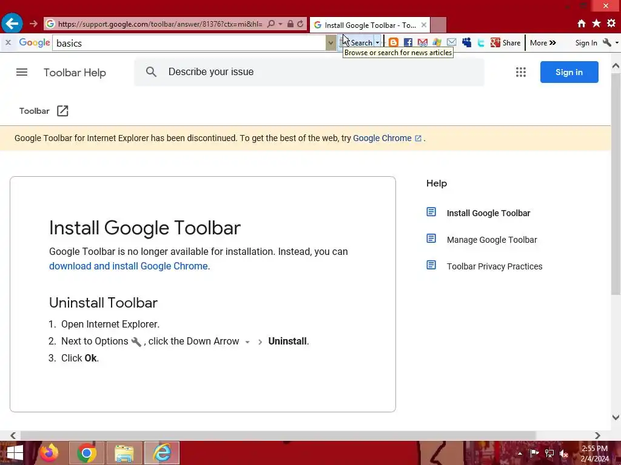Screen dimensions: 621x465
Task: Open the Install Google Toolbar help article
Action: [488, 213]
